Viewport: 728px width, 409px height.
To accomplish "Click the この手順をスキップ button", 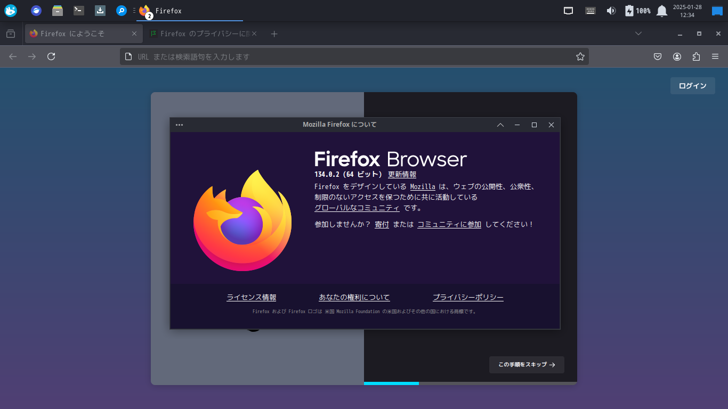I will click(526, 365).
